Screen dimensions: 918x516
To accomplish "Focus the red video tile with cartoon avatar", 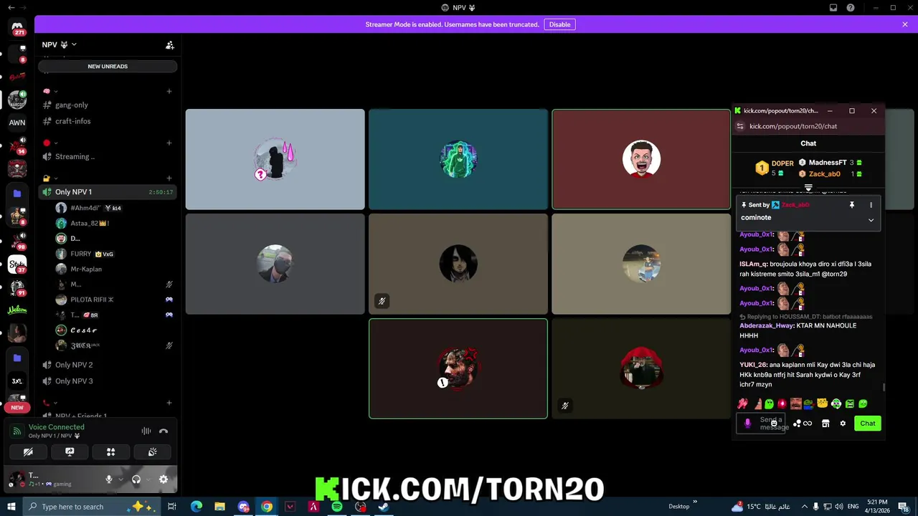I will 641,159.
